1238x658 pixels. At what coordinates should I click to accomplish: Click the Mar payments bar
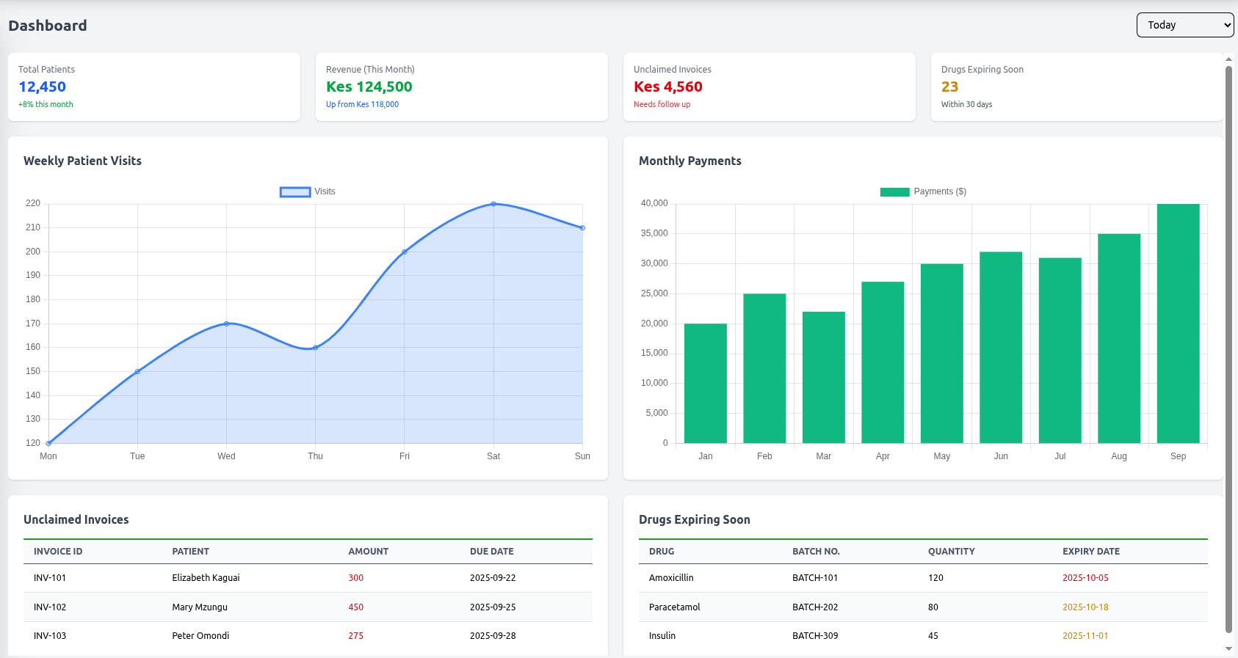point(824,377)
